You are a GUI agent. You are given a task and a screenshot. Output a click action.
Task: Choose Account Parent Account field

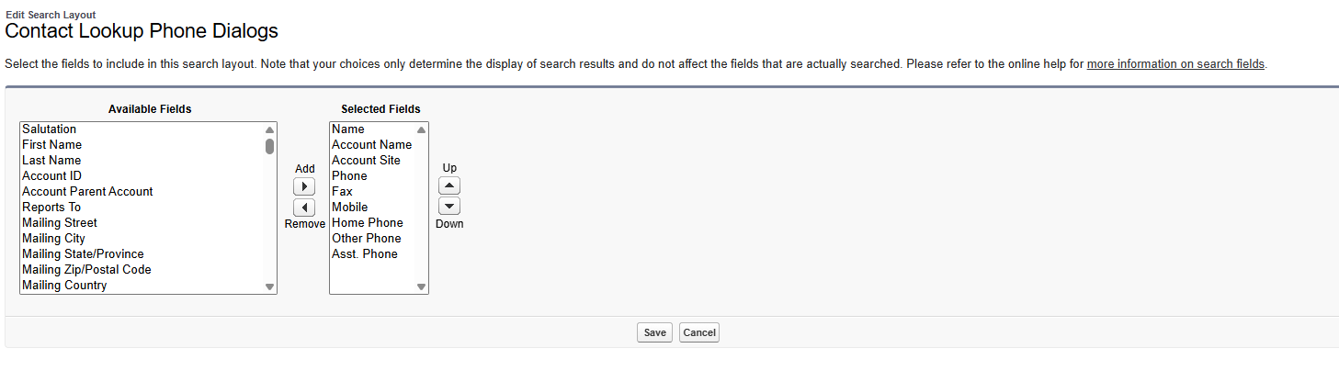click(x=87, y=192)
